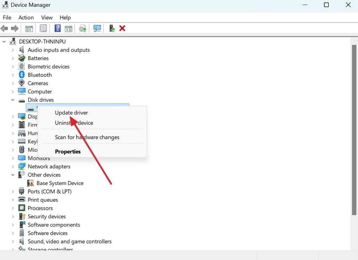
Task: Click the Update device driver toolbar icon
Action: (x=83, y=29)
